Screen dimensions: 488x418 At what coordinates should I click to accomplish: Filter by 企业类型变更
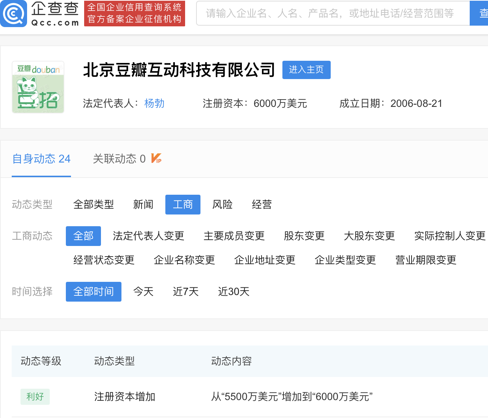(x=345, y=260)
